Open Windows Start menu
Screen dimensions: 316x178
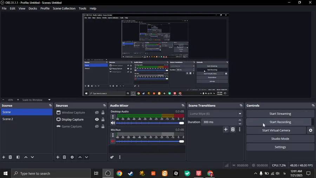click(x=5, y=173)
